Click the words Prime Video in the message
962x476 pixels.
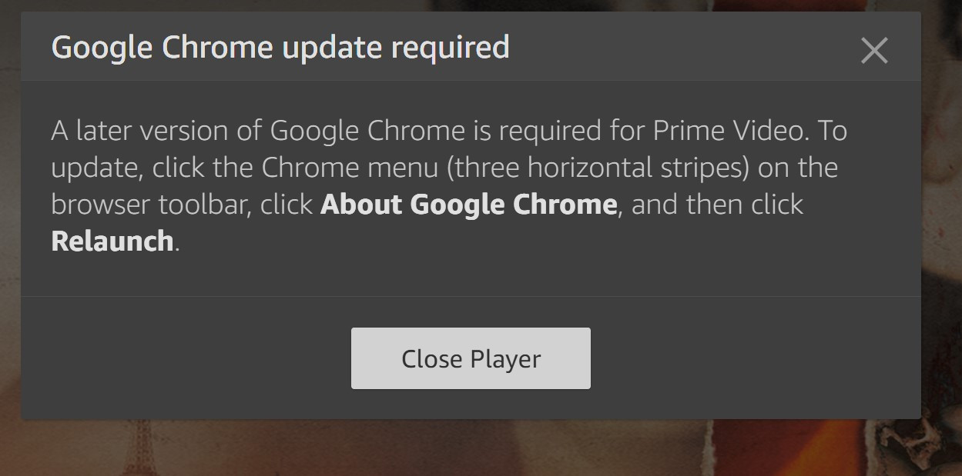coord(729,131)
